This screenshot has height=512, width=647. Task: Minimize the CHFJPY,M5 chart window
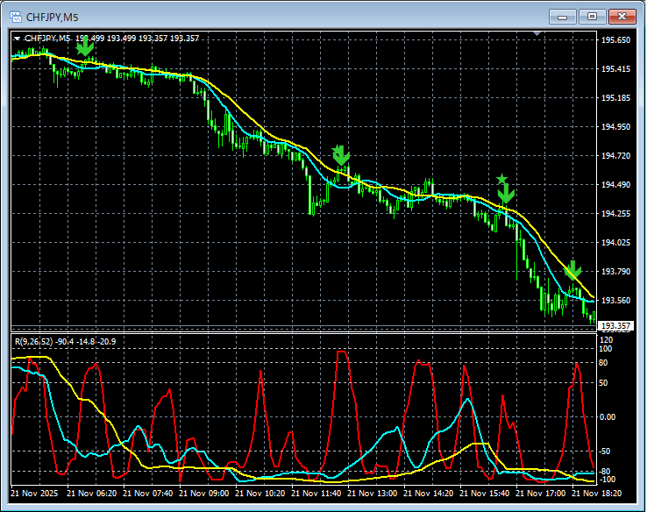point(565,16)
